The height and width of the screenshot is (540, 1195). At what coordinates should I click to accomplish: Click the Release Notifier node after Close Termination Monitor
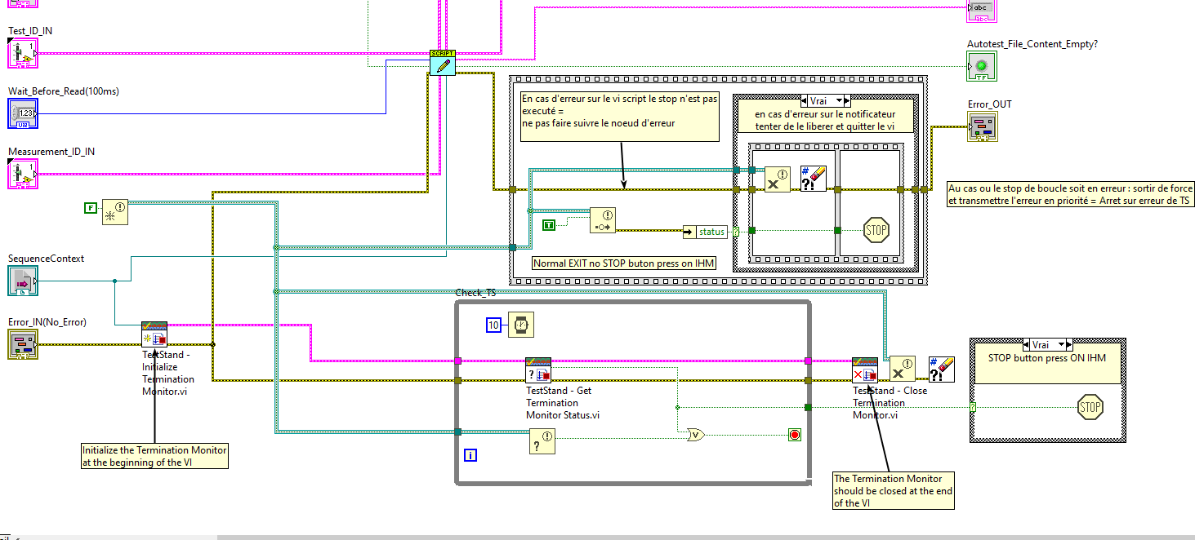pos(902,369)
